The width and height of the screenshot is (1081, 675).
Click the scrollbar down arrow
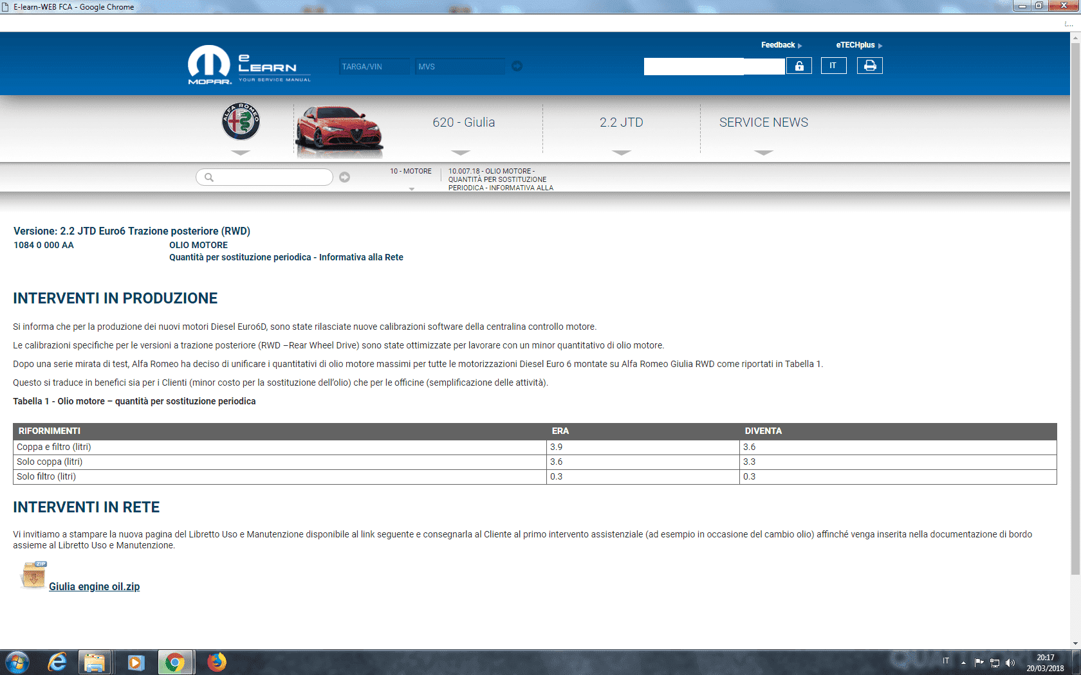tap(1075, 643)
